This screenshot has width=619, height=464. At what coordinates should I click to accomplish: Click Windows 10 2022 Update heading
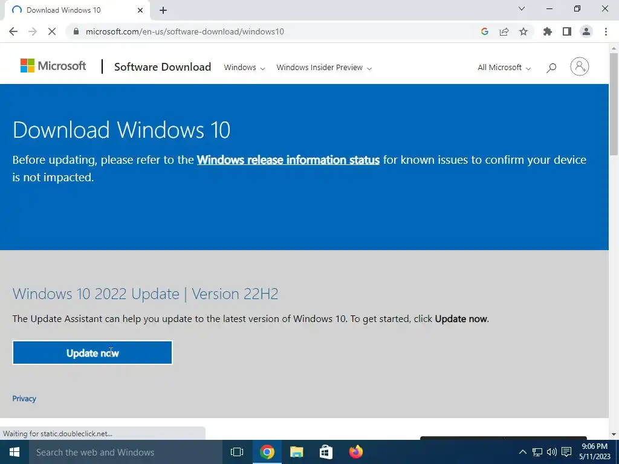click(x=145, y=294)
